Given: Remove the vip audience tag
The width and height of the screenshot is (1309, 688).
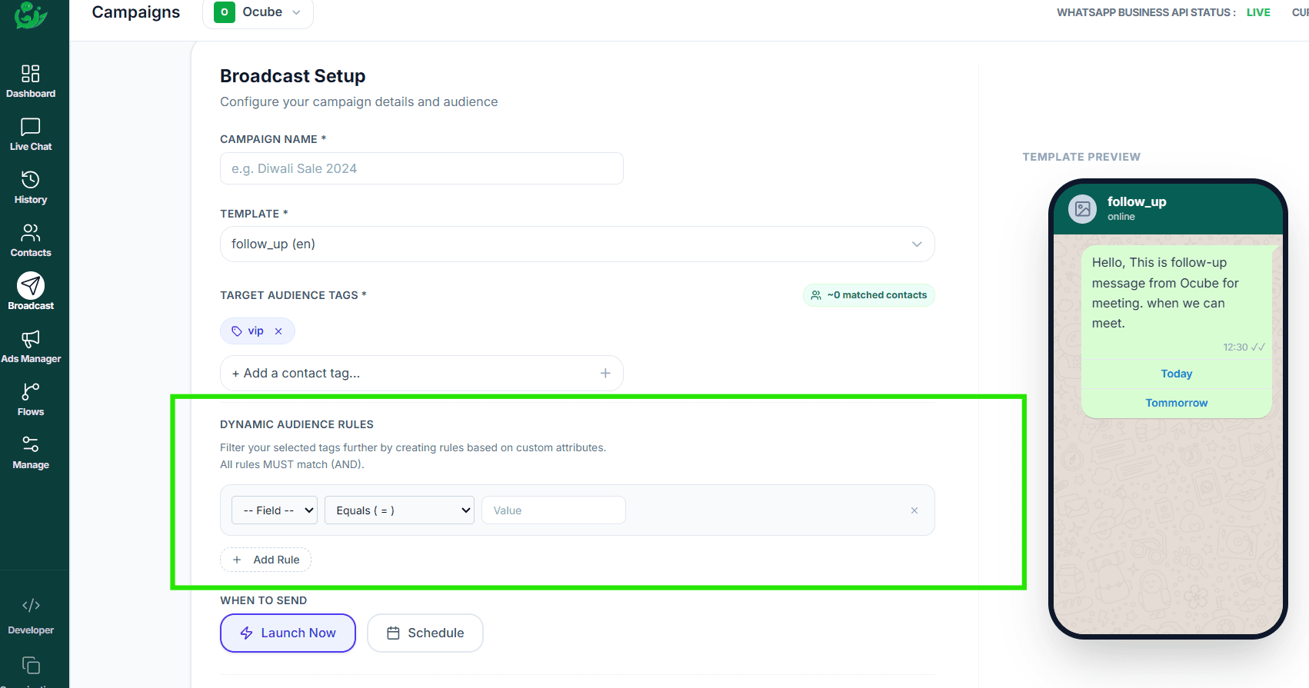Looking at the screenshot, I should click(278, 331).
